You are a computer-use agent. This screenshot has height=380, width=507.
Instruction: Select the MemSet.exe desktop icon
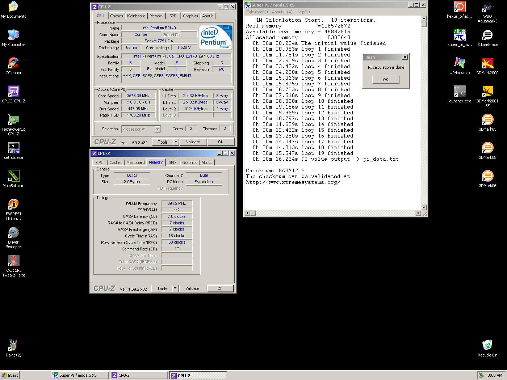tap(13, 179)
